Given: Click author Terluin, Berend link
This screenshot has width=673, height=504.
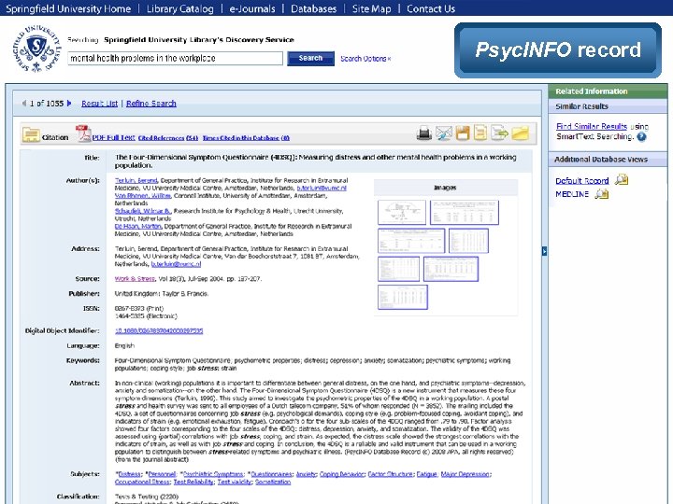Looking at the screenshot, I should coord(136,180).
